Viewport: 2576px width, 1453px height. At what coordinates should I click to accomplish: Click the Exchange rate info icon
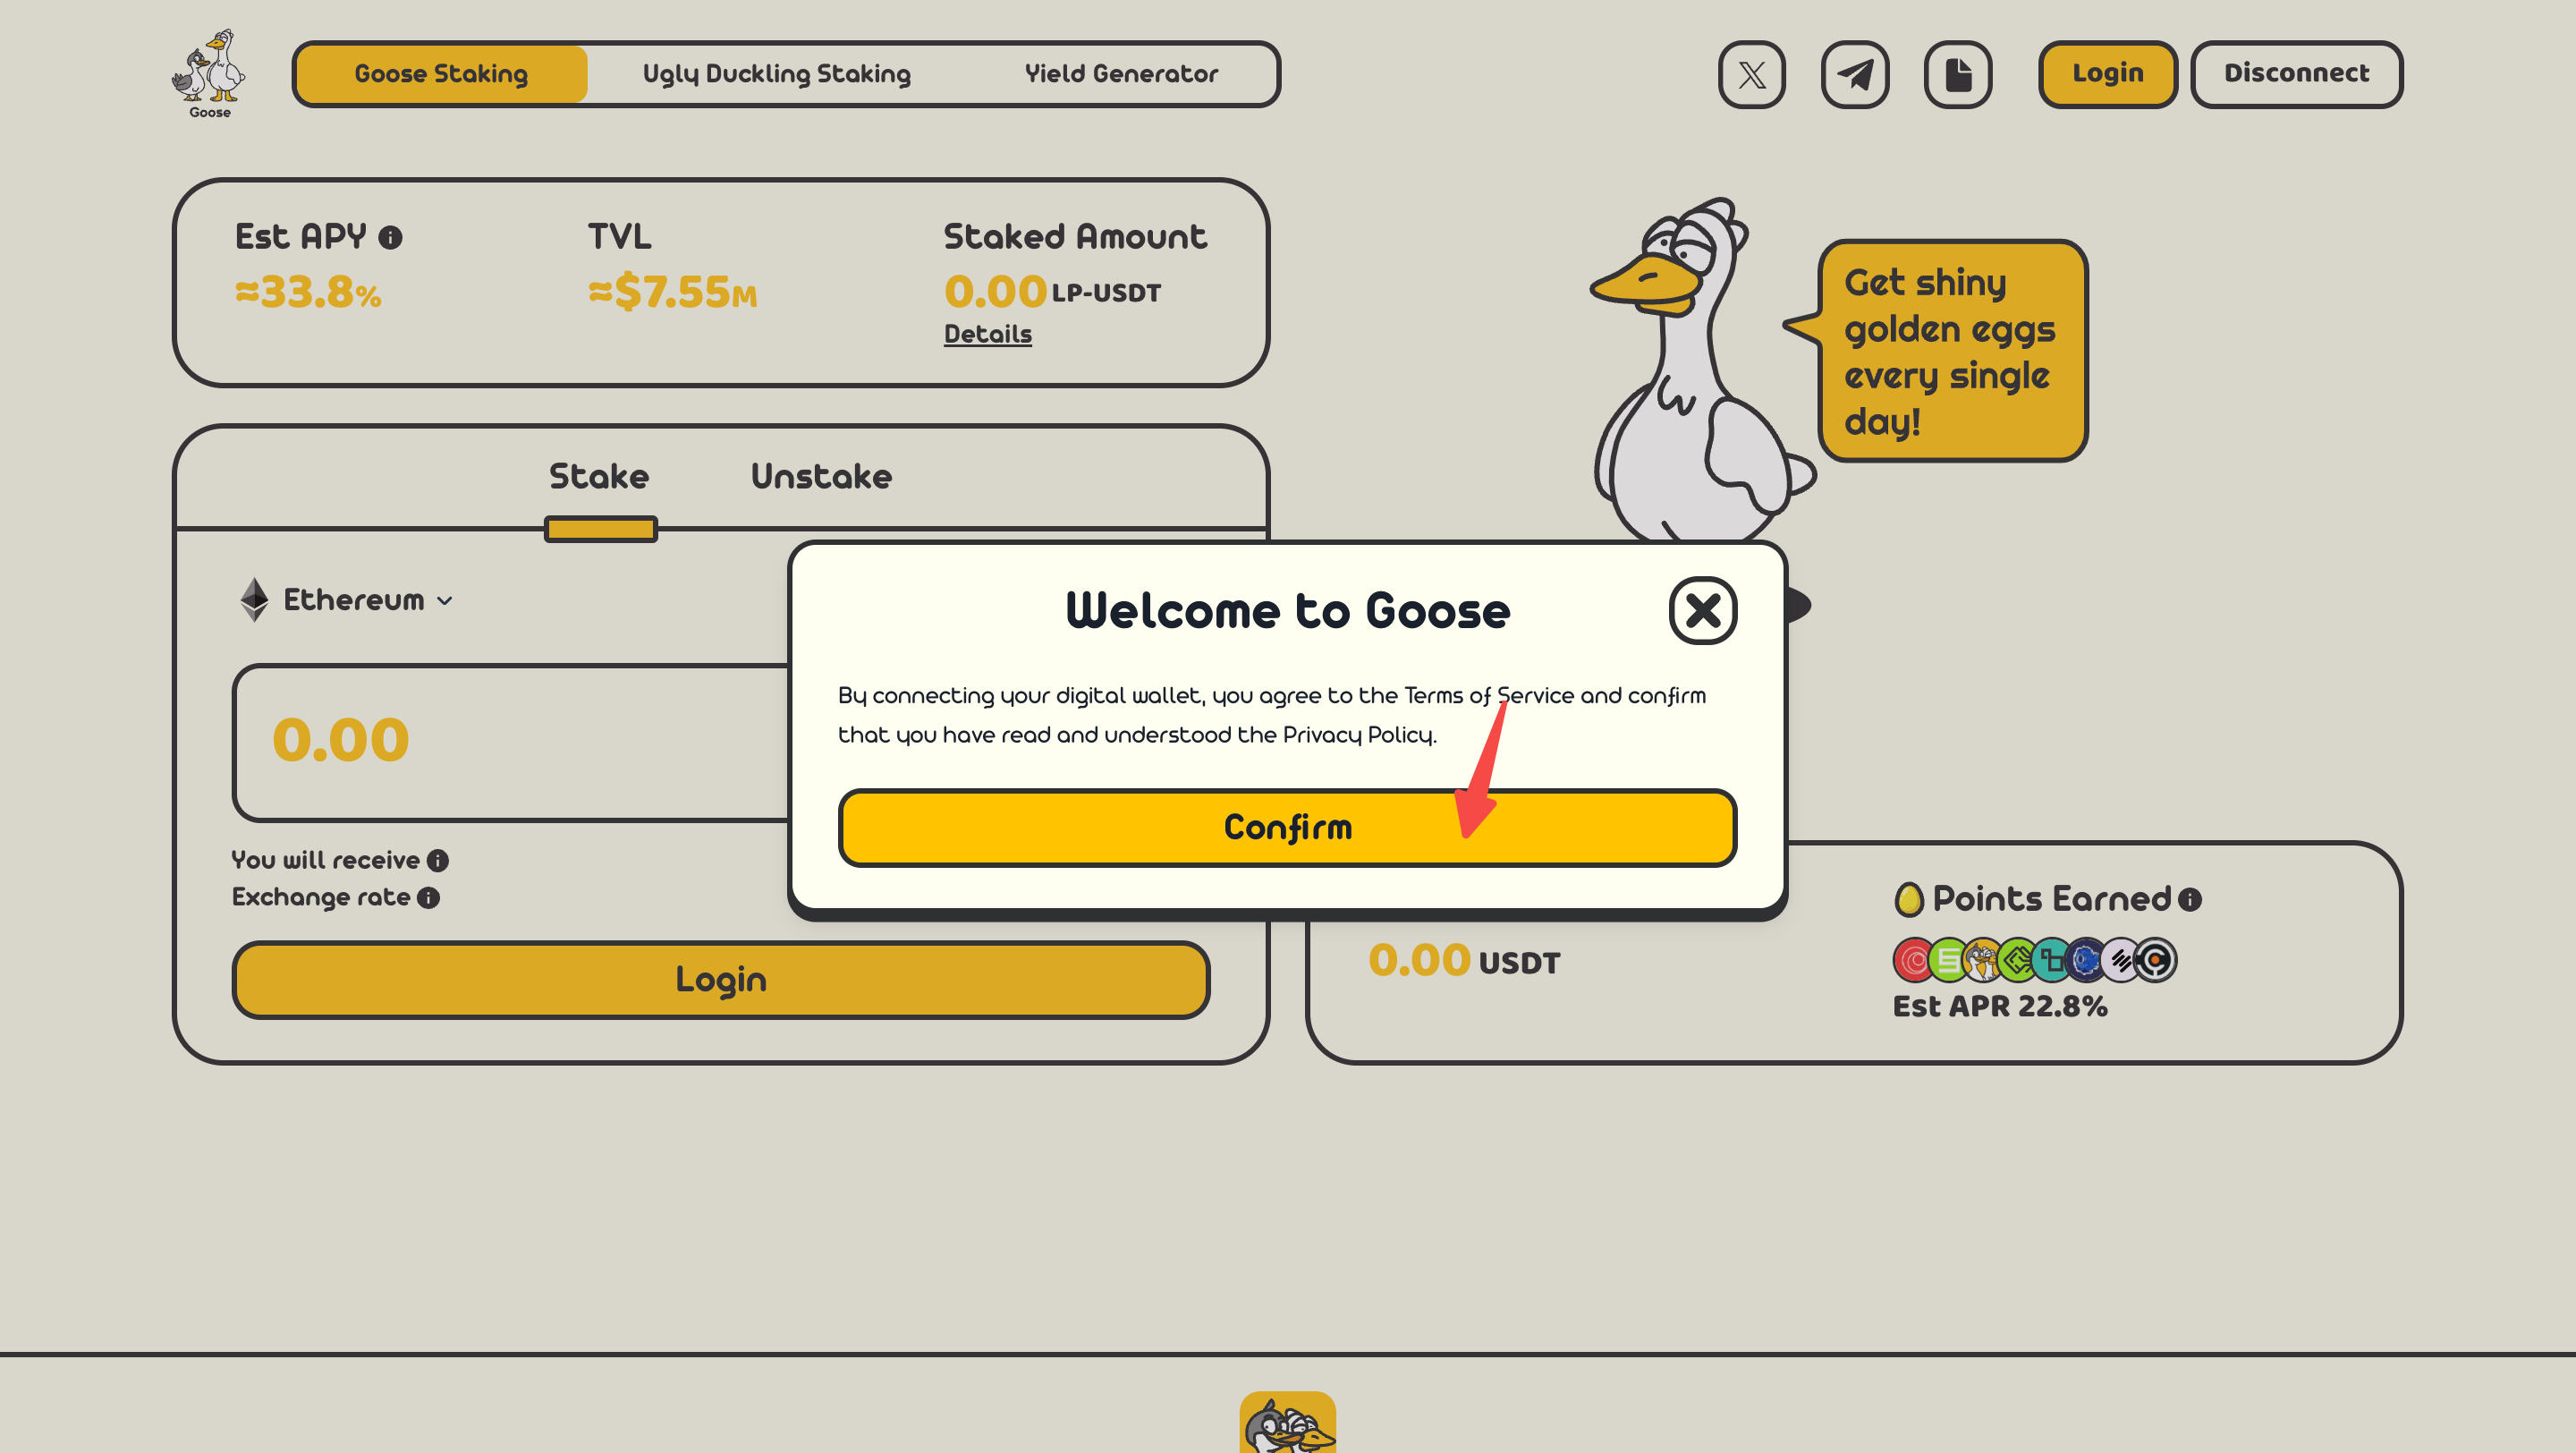428,897
